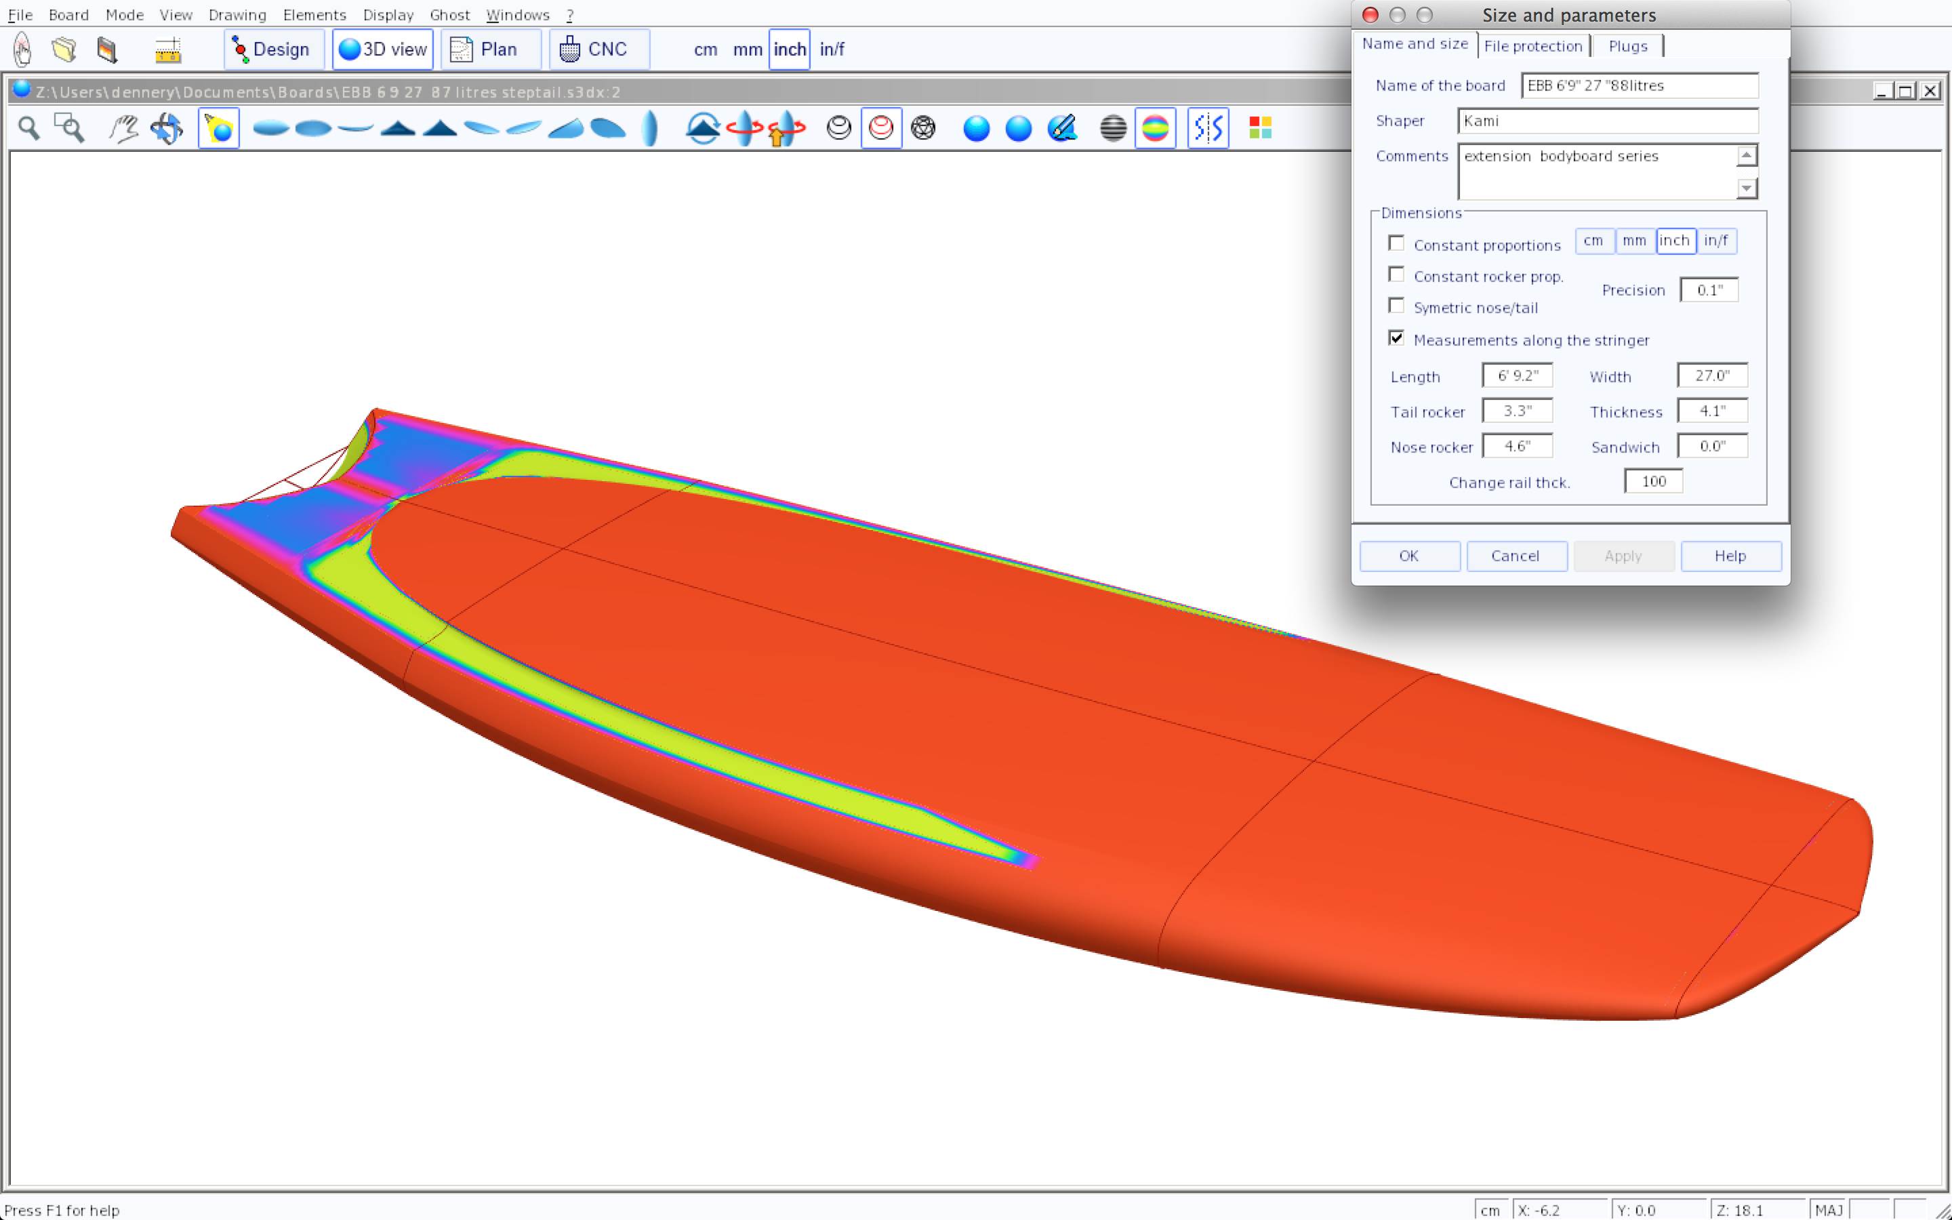Viewport: 1952px width, 1220px height.
Task: Toggle the rainbow curvature shading sphere icon
Action: [1155, 127]
